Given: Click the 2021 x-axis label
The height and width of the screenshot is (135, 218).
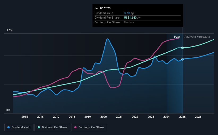Looking at the screenshot, I should (x=119, y=117).
